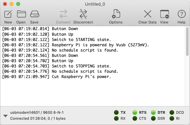Open a file with the Open folder icon
Image resolution: width=190 pixels, height=125 pixels.
pyautogui.click(x=21, y=14)
